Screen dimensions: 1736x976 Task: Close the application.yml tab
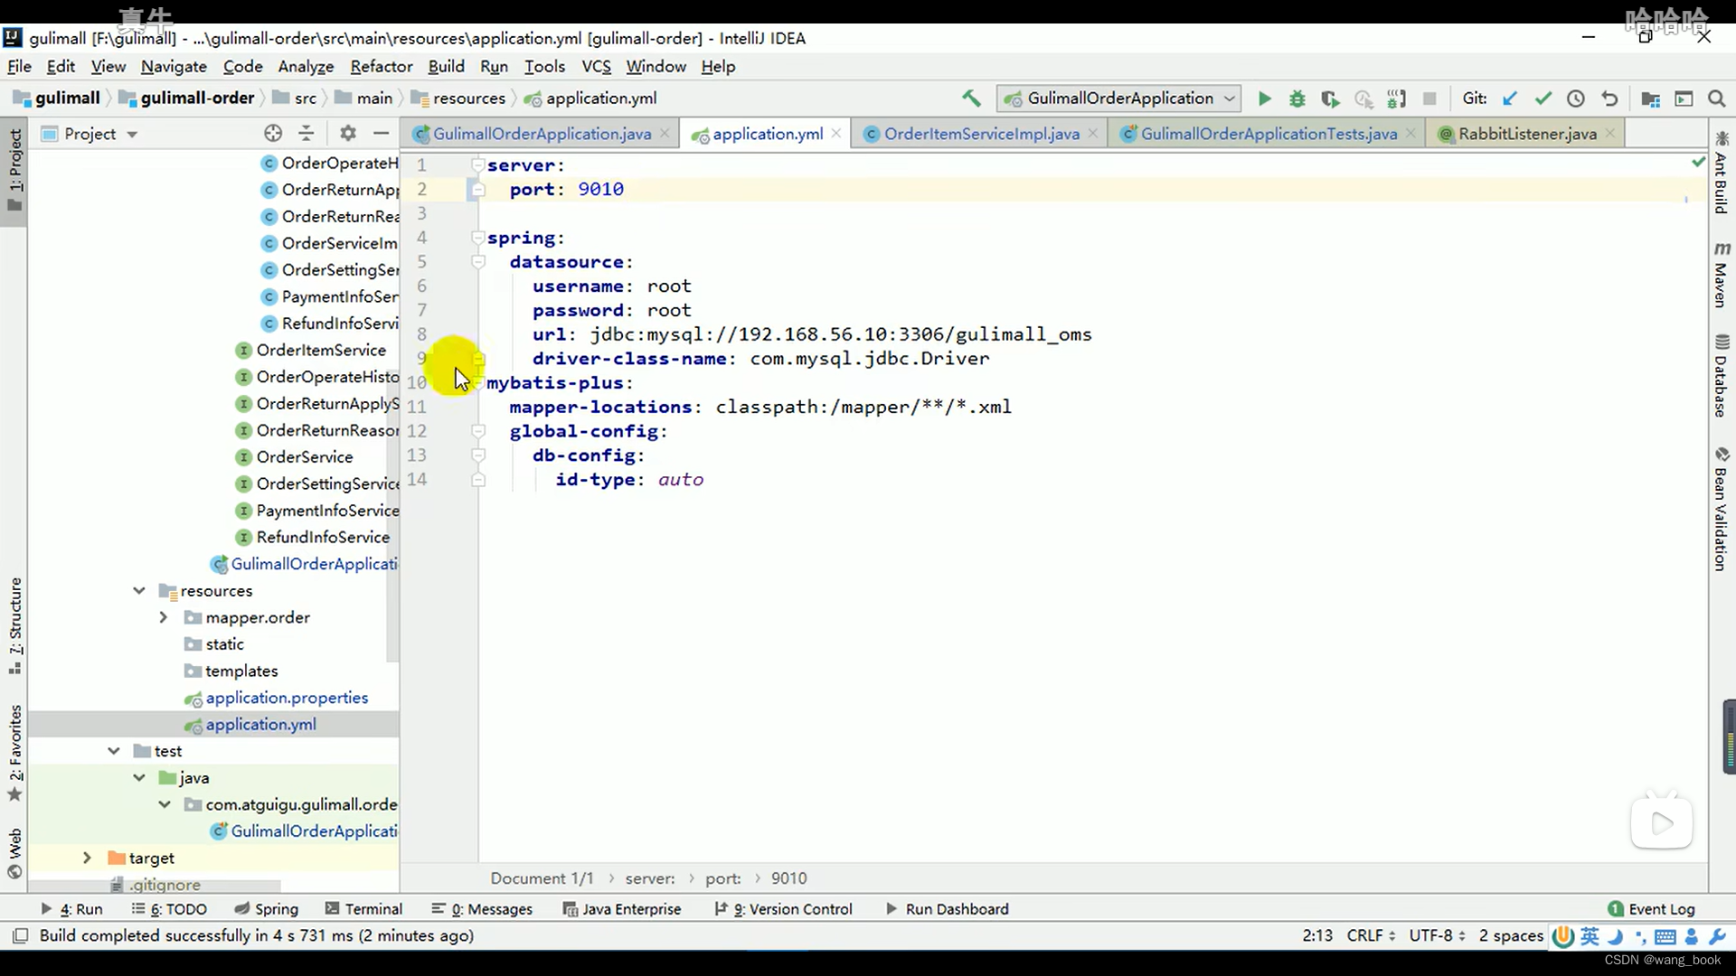pos(836,133)
